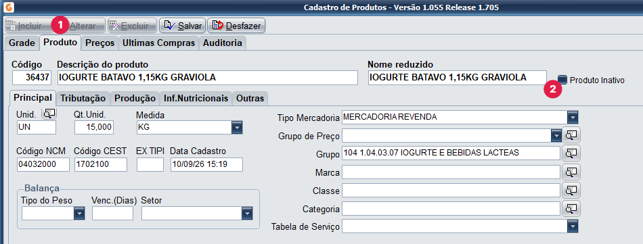The image size is (643, 244).
Task: Switch to the Grade tab
Action: [22, 43]
